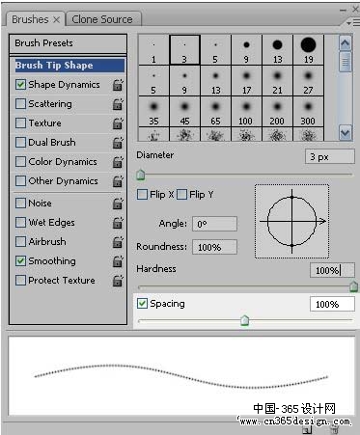Click the lock icon beside Texture
360x435 pixels.
pos(118,123)
